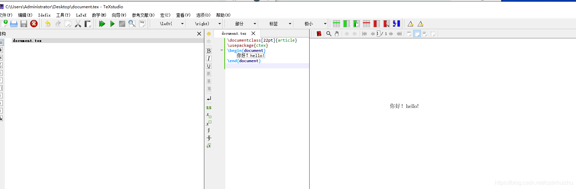
Task: Stop compilation with the gray square
Action: pos(122,24)
